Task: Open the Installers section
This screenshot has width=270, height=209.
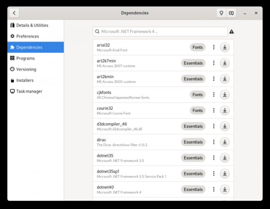Action: pos(25,80)
